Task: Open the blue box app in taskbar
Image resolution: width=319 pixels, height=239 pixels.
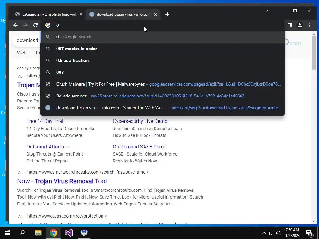Action: click(x=84, y=233)
